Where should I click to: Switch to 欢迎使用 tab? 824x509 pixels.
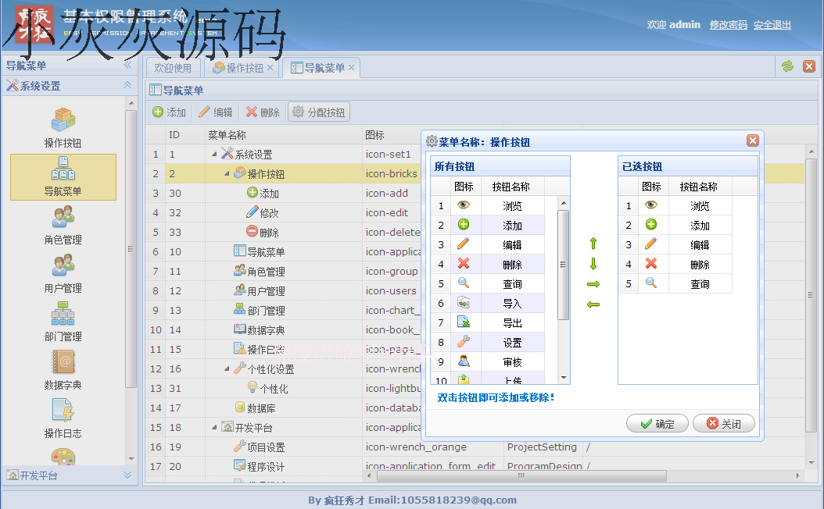(x=173, y=68)
